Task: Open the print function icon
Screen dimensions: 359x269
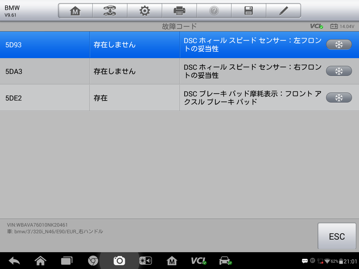Action: click(179, 10)
